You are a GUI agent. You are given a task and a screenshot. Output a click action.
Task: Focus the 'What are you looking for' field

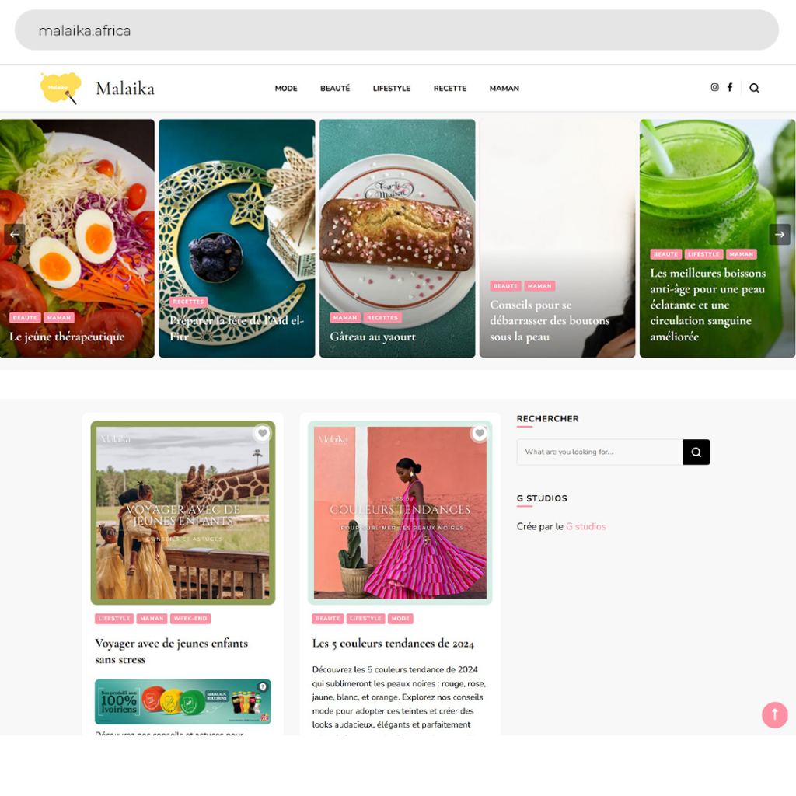pyautogui.click(x=600, y=452)
